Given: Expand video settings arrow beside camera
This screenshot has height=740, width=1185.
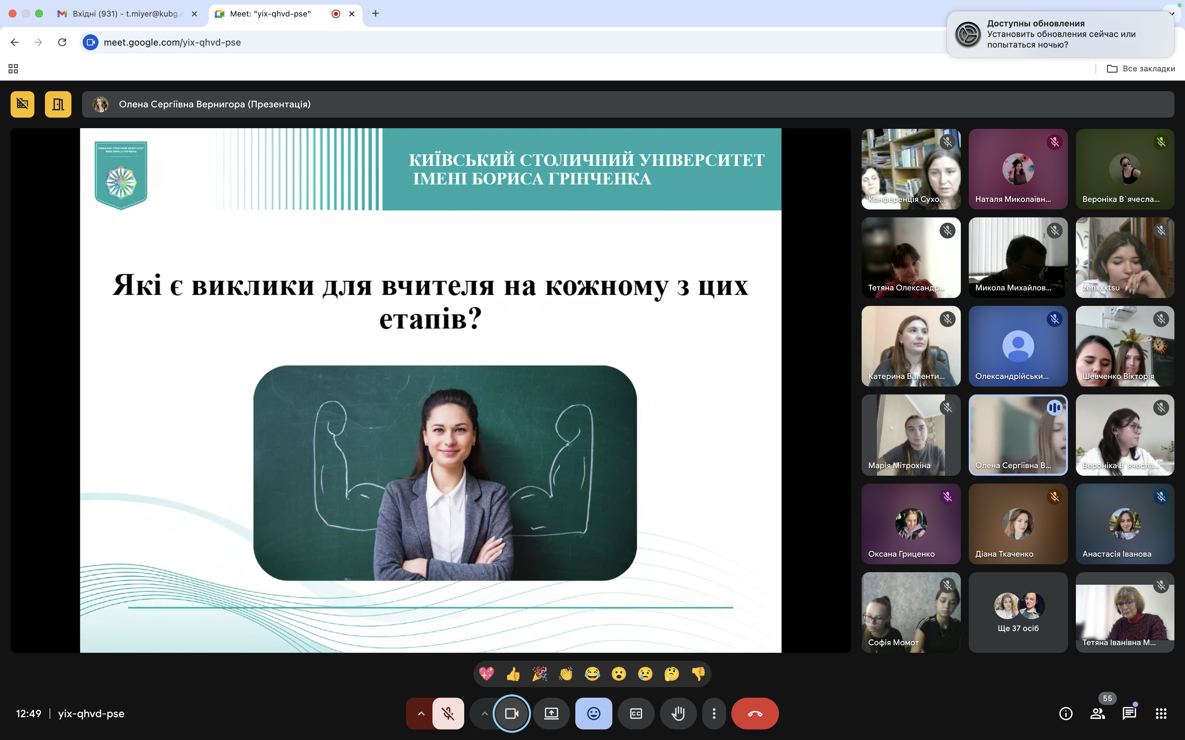Looking at the screenshot, I should [484, 714].
